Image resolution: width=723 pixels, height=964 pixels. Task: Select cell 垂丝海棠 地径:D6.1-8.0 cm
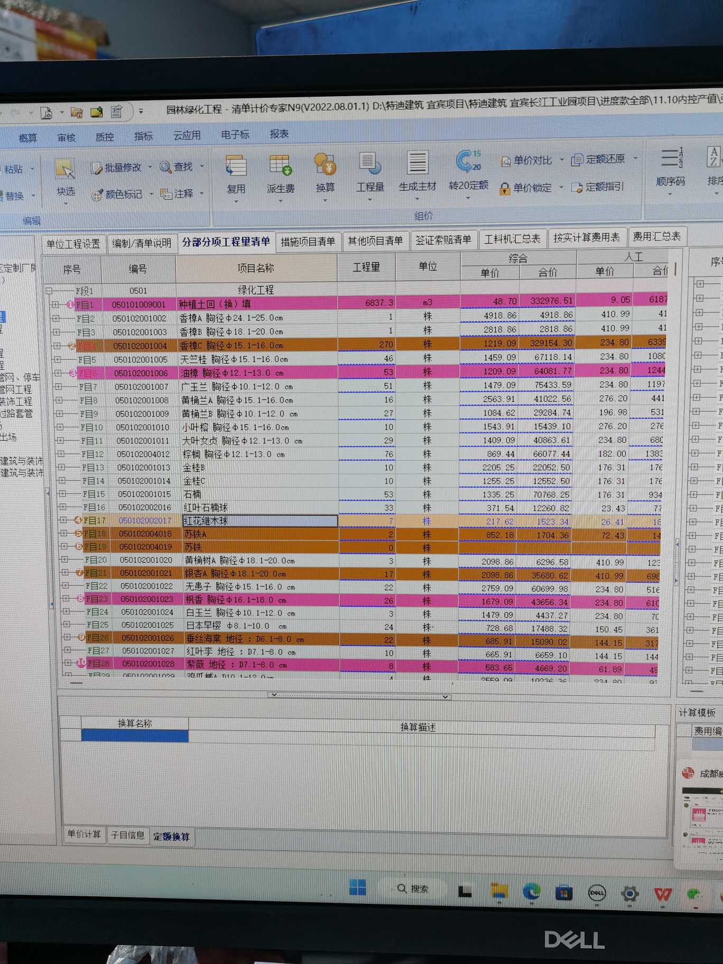coord(262,639)
